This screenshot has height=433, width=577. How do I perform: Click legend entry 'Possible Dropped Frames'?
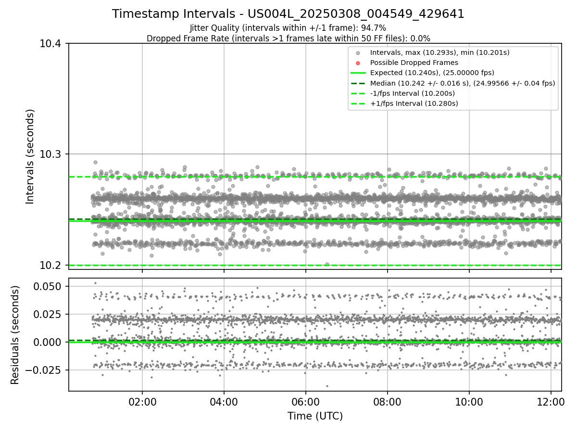coord(414,63)
